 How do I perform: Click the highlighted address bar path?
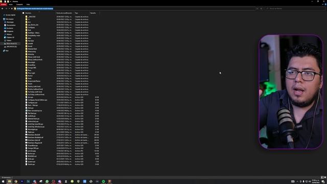pyautogui.click(x=35, y=9)
